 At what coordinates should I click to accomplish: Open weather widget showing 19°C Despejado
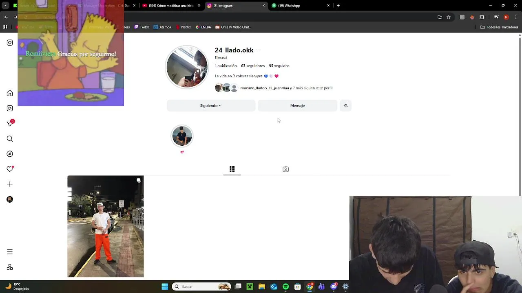tap(17, 286)
